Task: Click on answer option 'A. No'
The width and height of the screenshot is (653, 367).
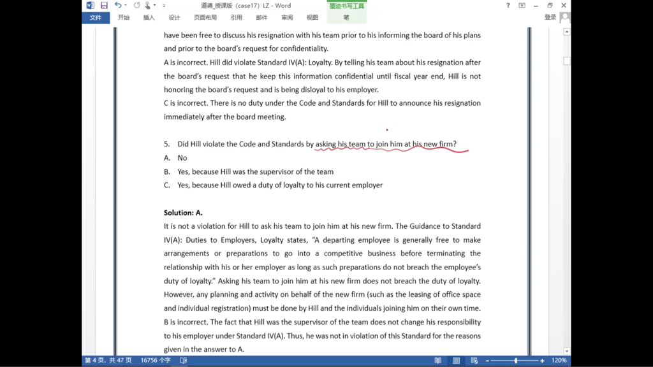Action: [175, 158]
